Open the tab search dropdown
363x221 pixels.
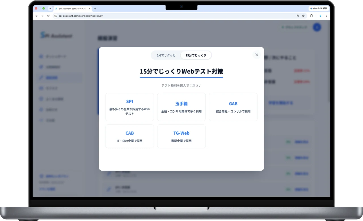pyautogui.click(x=50, y=8)
